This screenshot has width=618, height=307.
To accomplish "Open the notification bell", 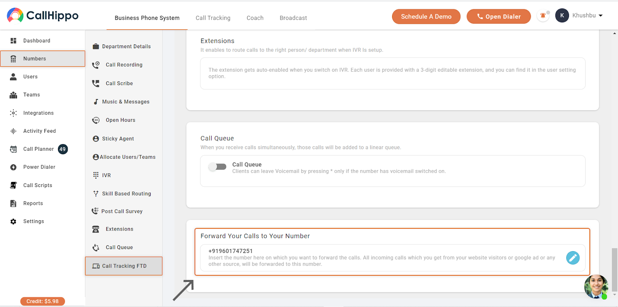I will [543, 16].
